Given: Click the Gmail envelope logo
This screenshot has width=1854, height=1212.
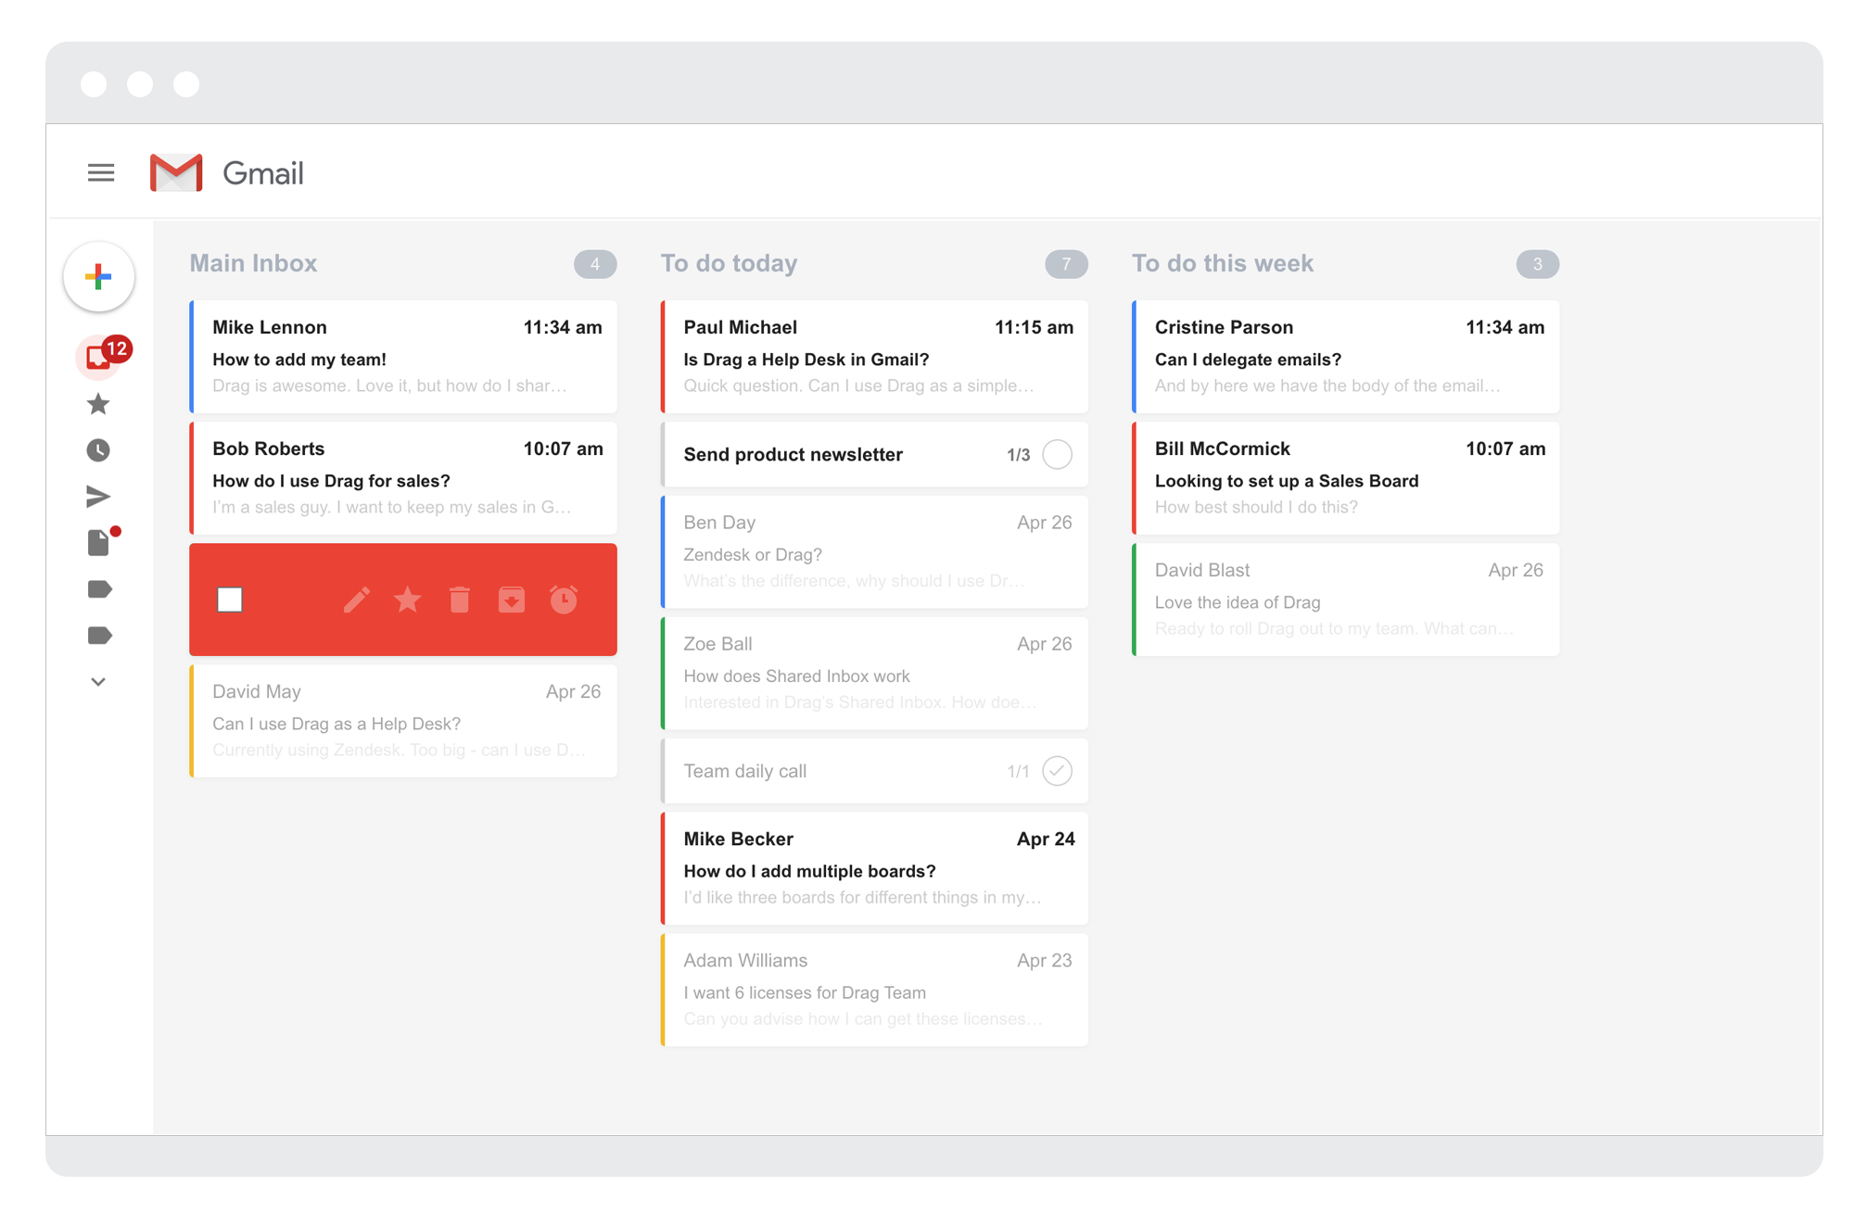Looking at the screenshot, I should [x=176, y=172].
